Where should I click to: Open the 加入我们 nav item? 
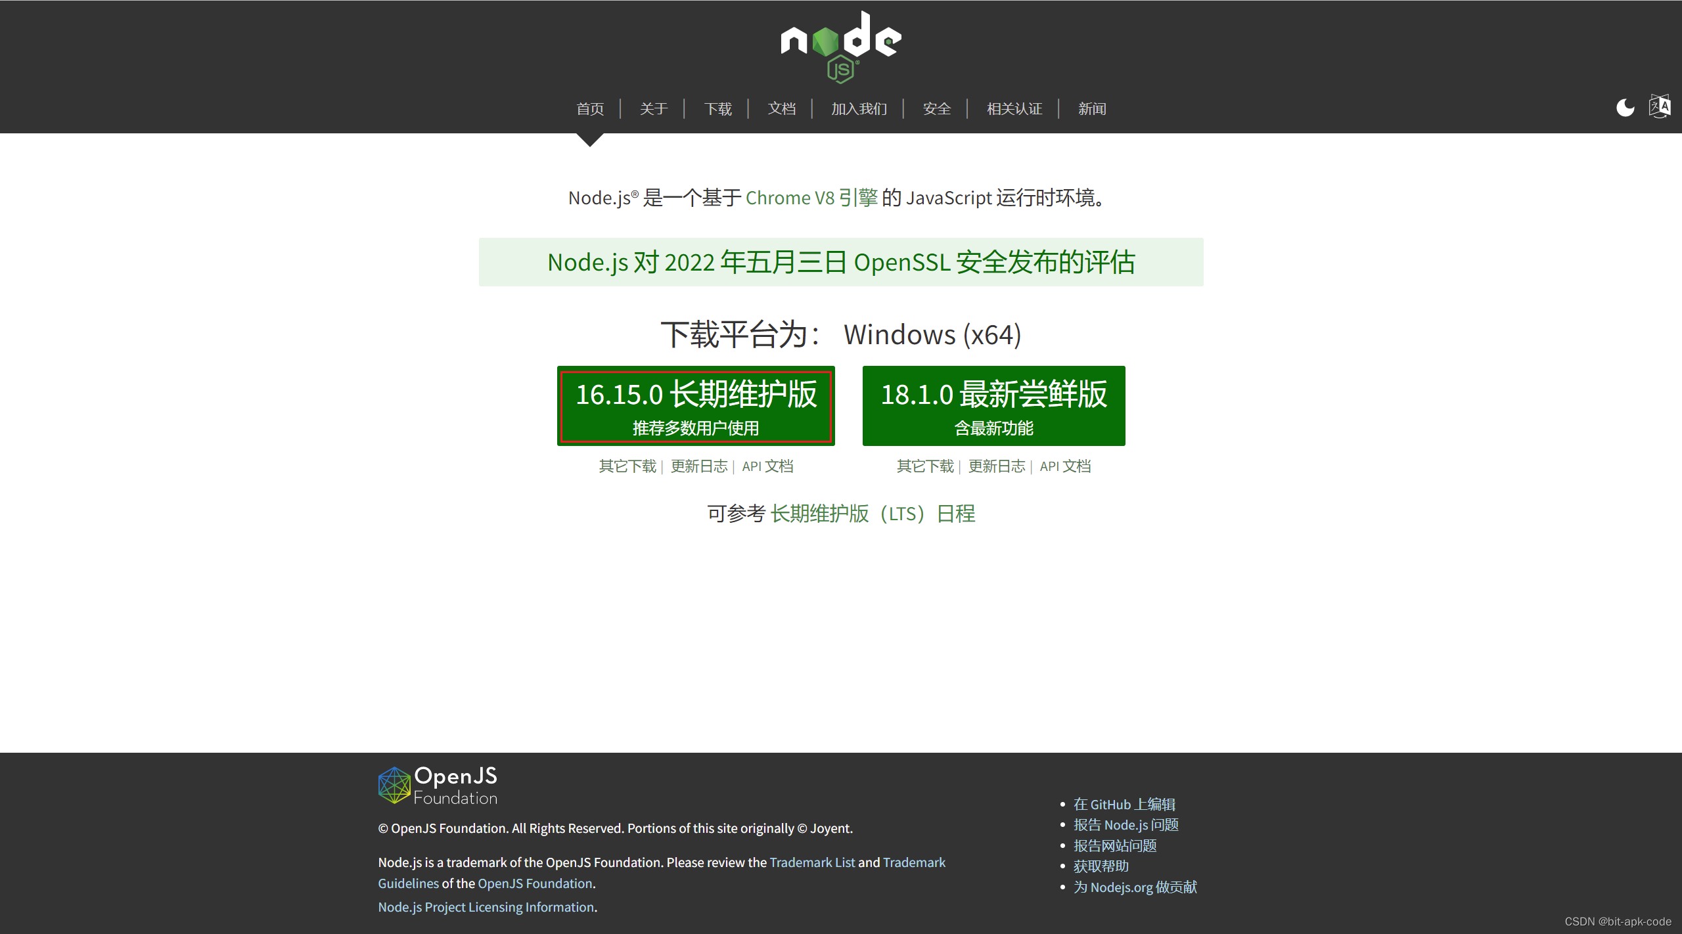[859, 109]
